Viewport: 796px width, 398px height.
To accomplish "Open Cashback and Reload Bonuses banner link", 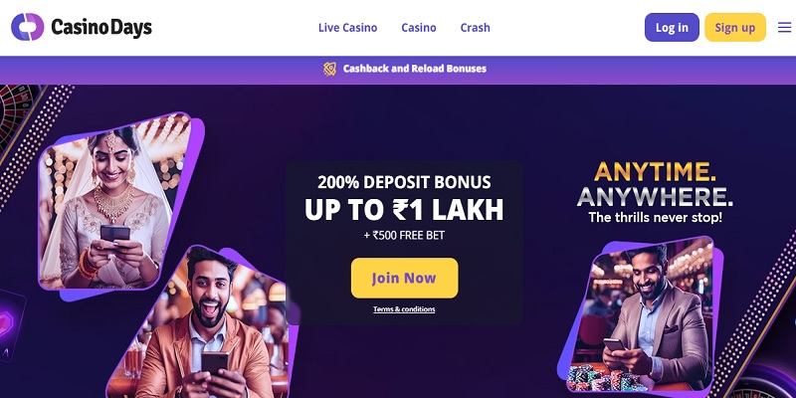I will (x=415, y=69).
